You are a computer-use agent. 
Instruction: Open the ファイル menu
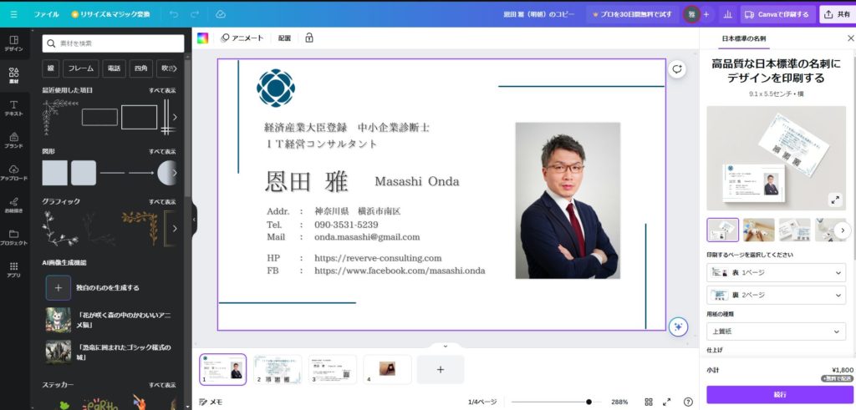click(47, 14)
